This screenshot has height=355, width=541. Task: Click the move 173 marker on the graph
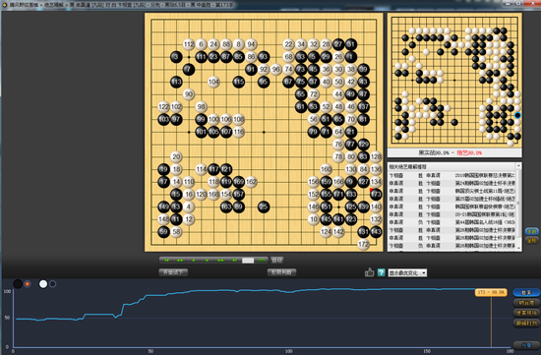coord(491,292)
